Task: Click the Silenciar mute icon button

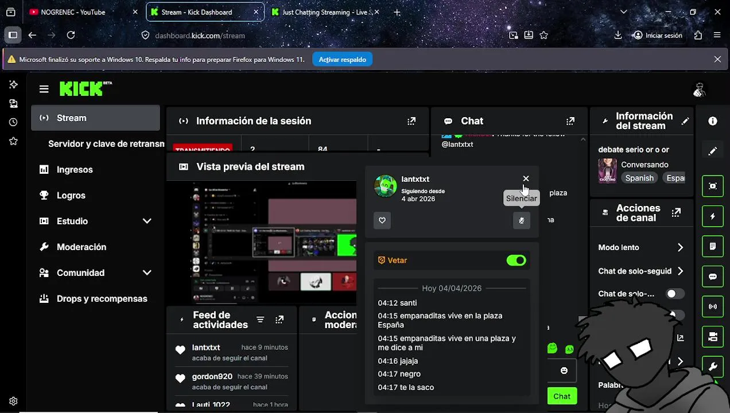Action: click(x=521, y=220)
